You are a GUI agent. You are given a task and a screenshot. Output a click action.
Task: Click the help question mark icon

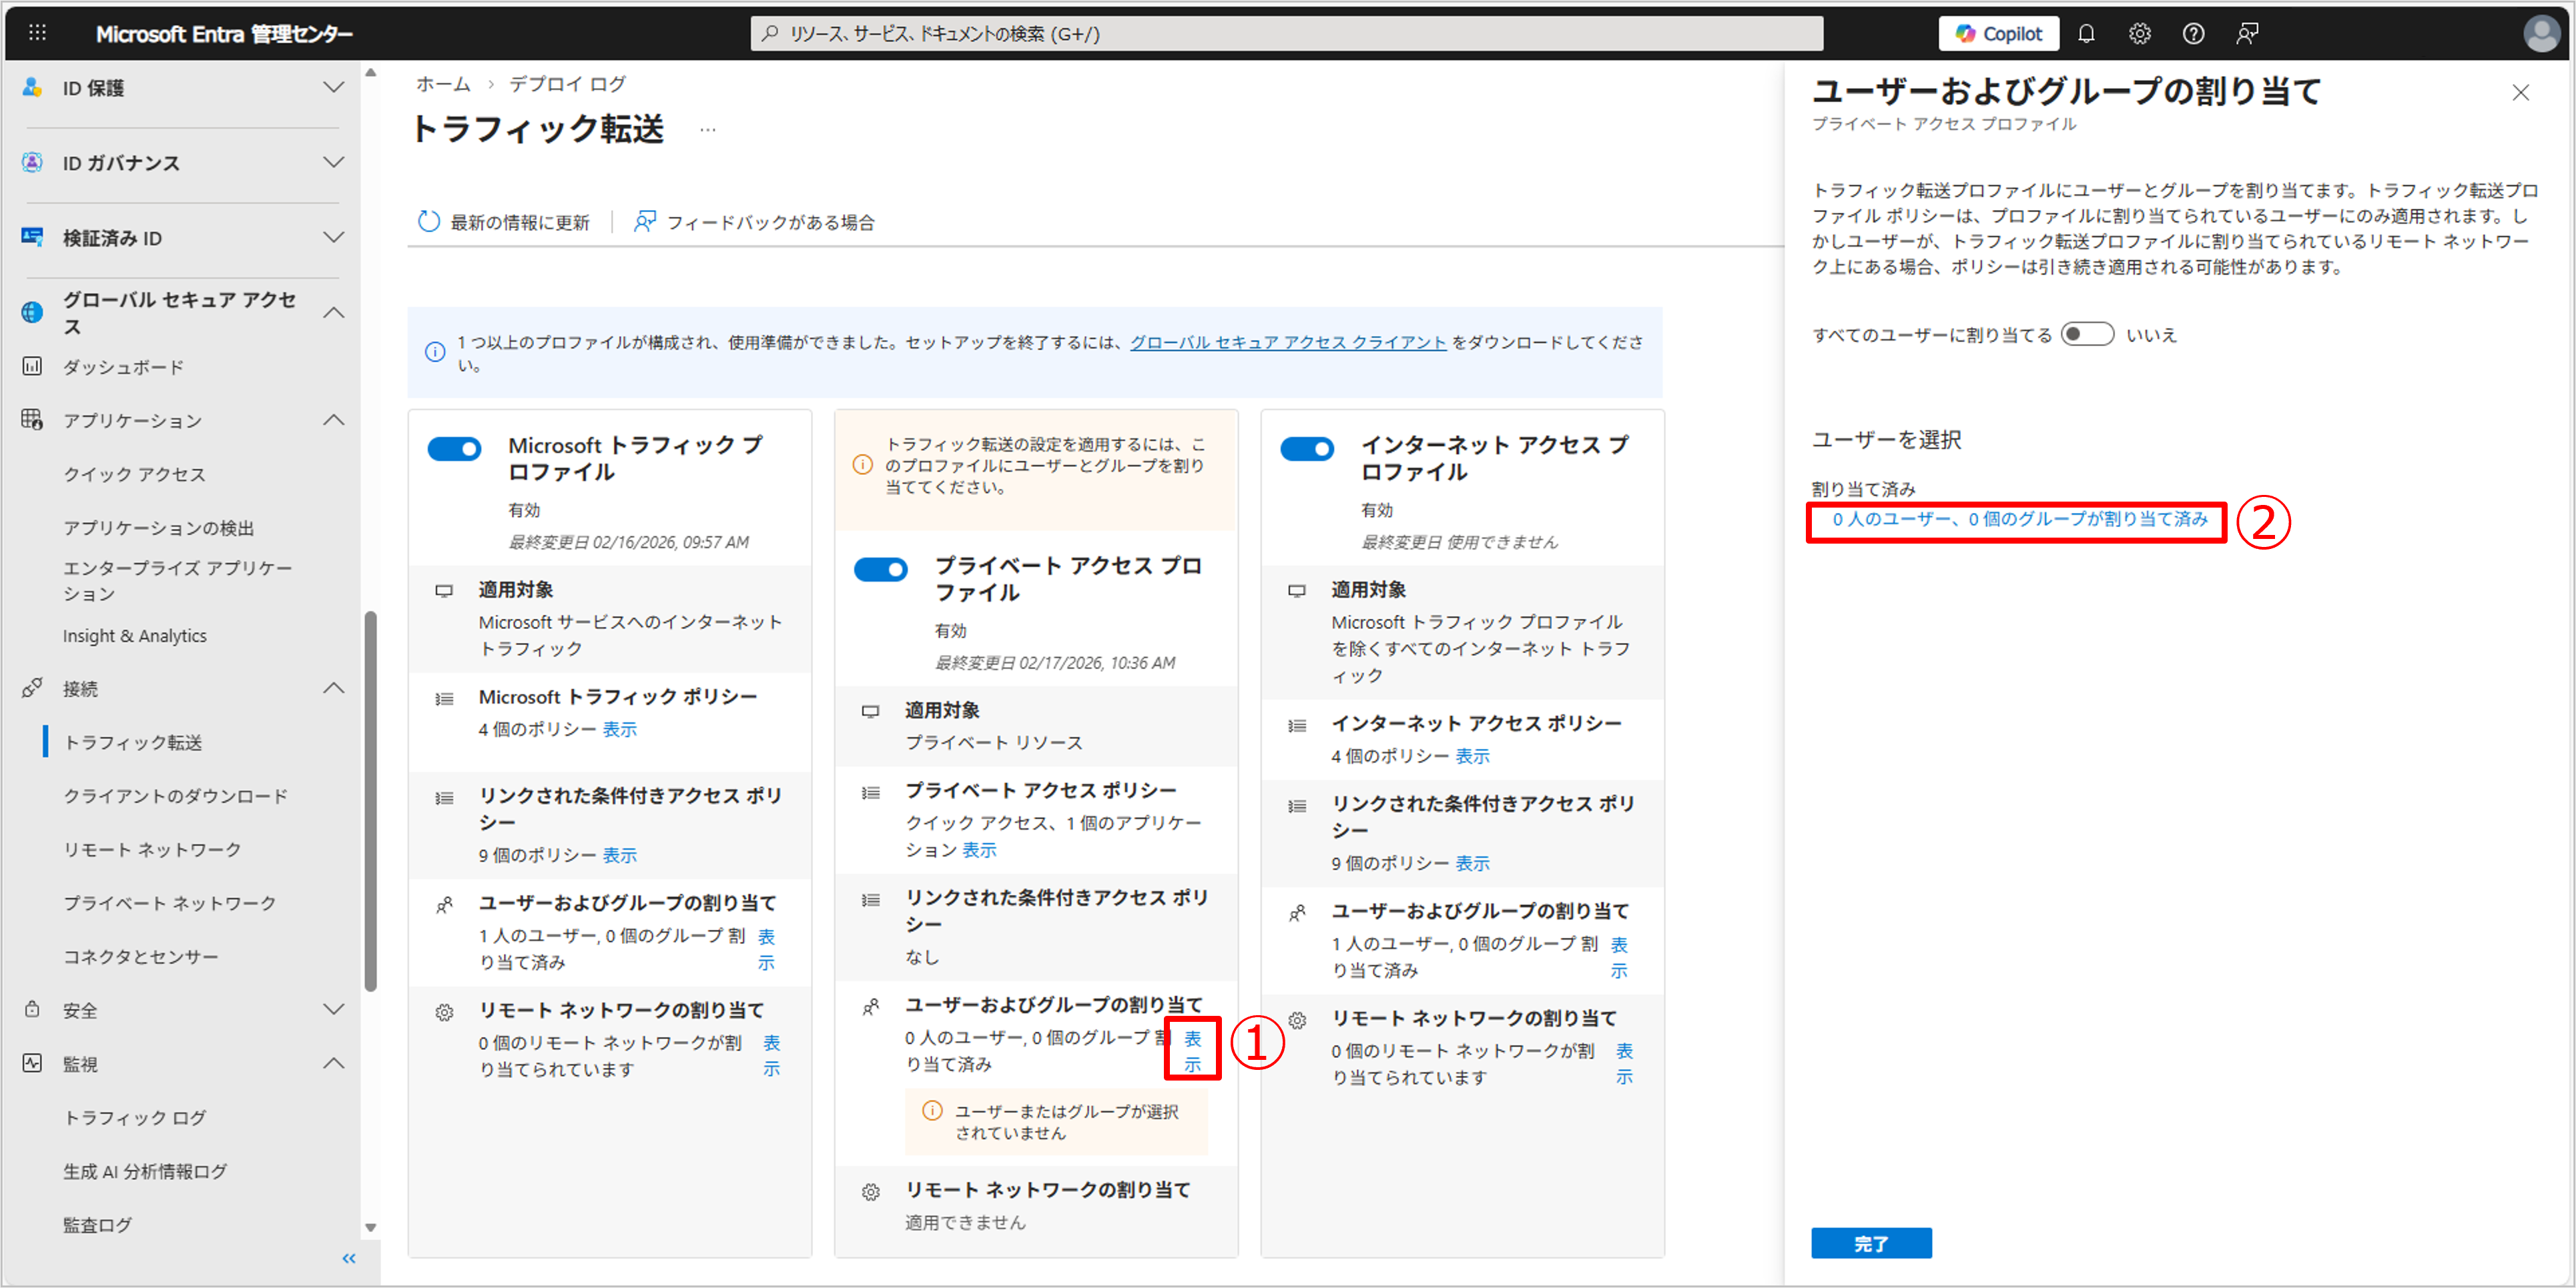click(2193, 33)
